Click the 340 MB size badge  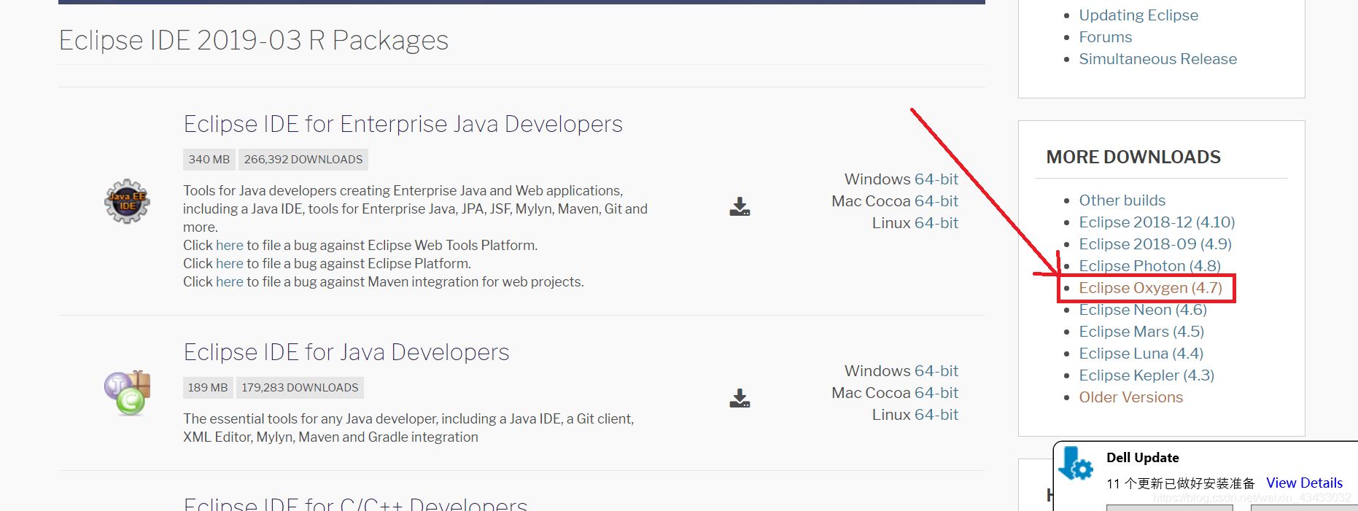click(209, 160)
